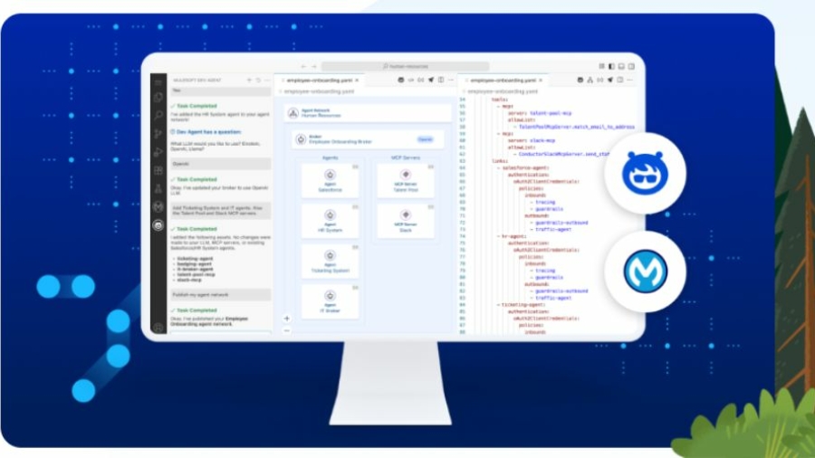This screenshot has width=815, height=458.
Task: Open the Explorer view in the activity bar
Action: point(158,98)
